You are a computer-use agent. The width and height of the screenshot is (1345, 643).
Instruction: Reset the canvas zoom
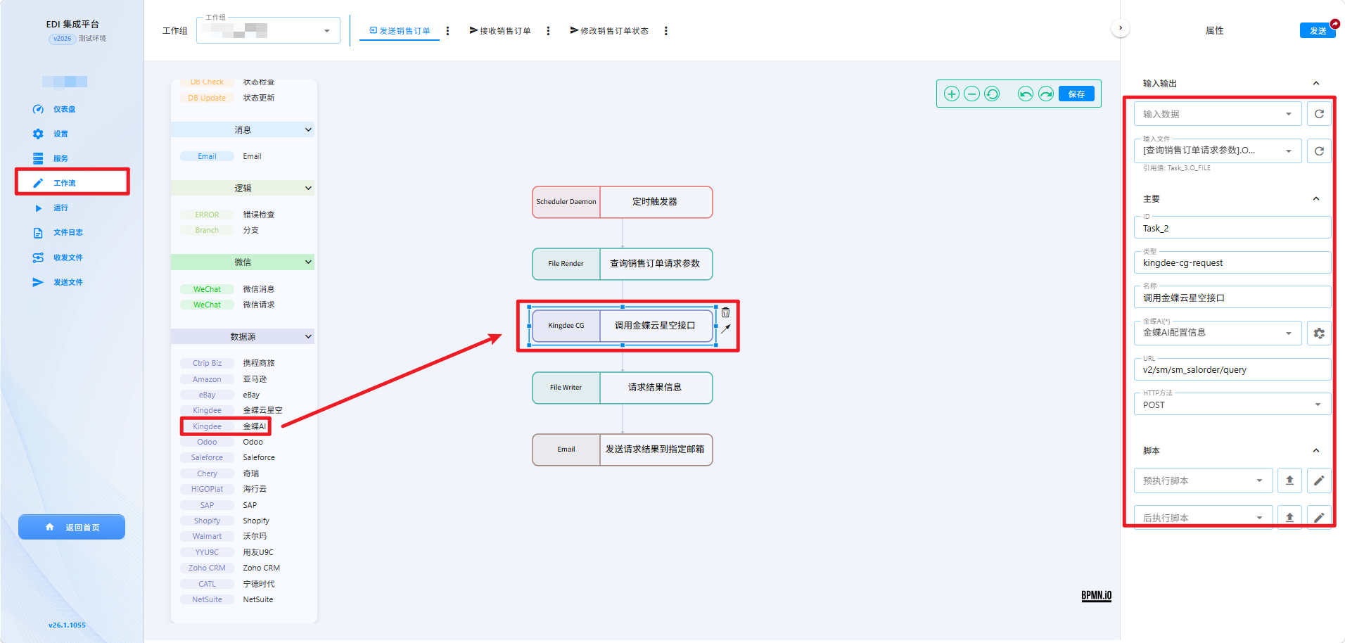coord(992,94)
